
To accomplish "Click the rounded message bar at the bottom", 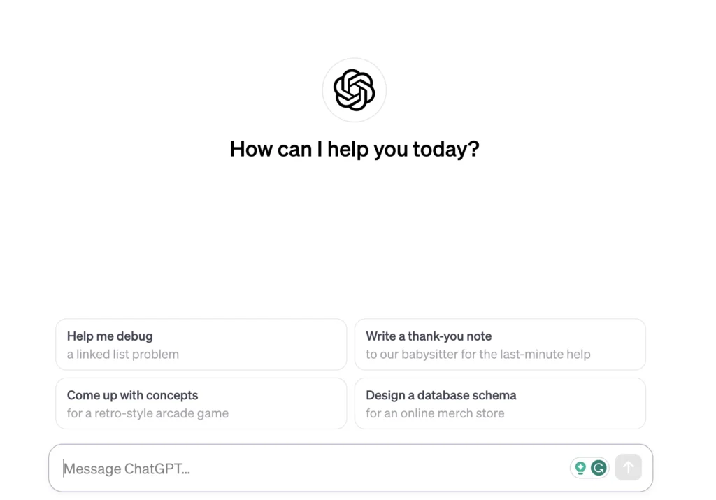I will click(x=315, y=468).
